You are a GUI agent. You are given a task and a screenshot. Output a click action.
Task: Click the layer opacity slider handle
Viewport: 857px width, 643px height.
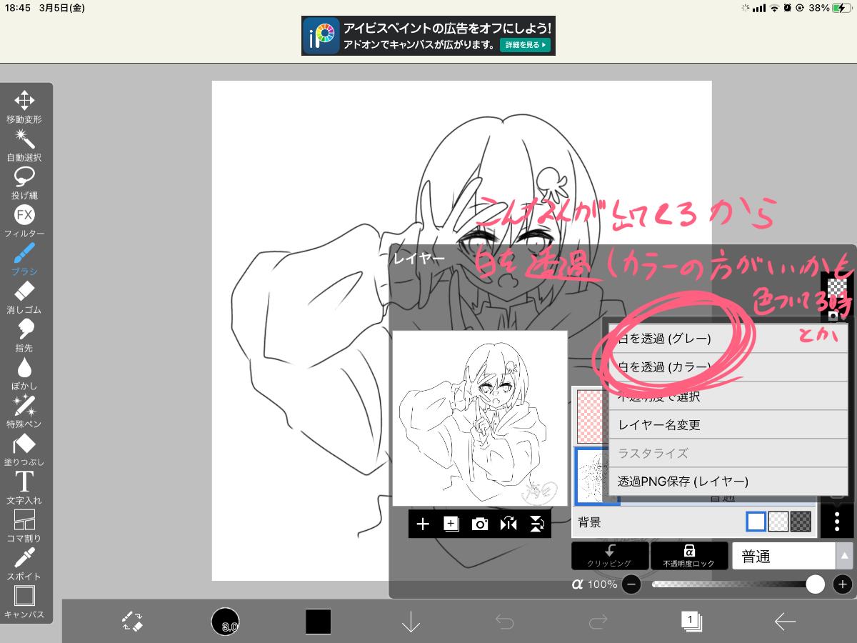(815, 584)
